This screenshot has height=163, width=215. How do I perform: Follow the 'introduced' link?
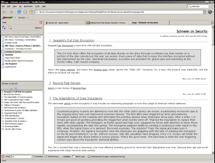click(x=67, y=45)
